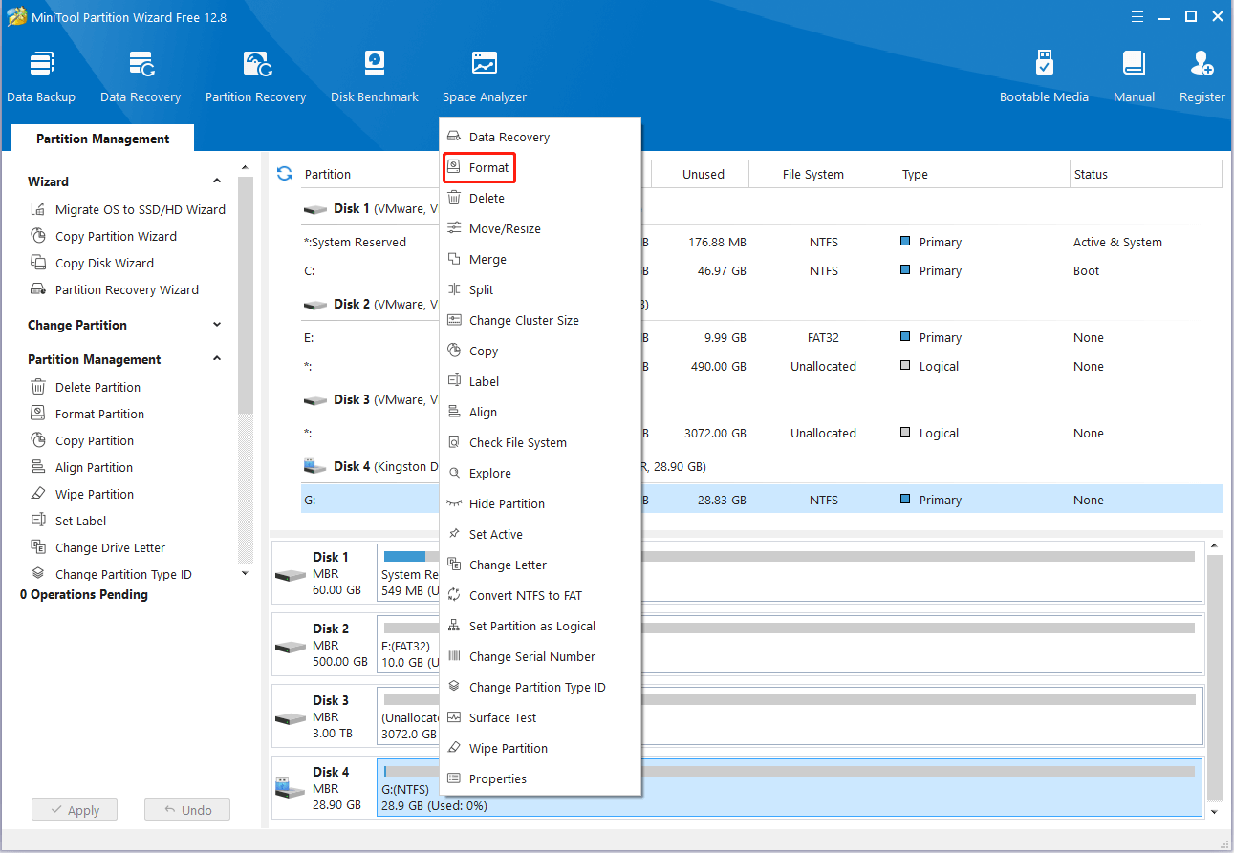Switch to Partition Management tab
Screen dimensions: 1234x853
coord(103,139)
